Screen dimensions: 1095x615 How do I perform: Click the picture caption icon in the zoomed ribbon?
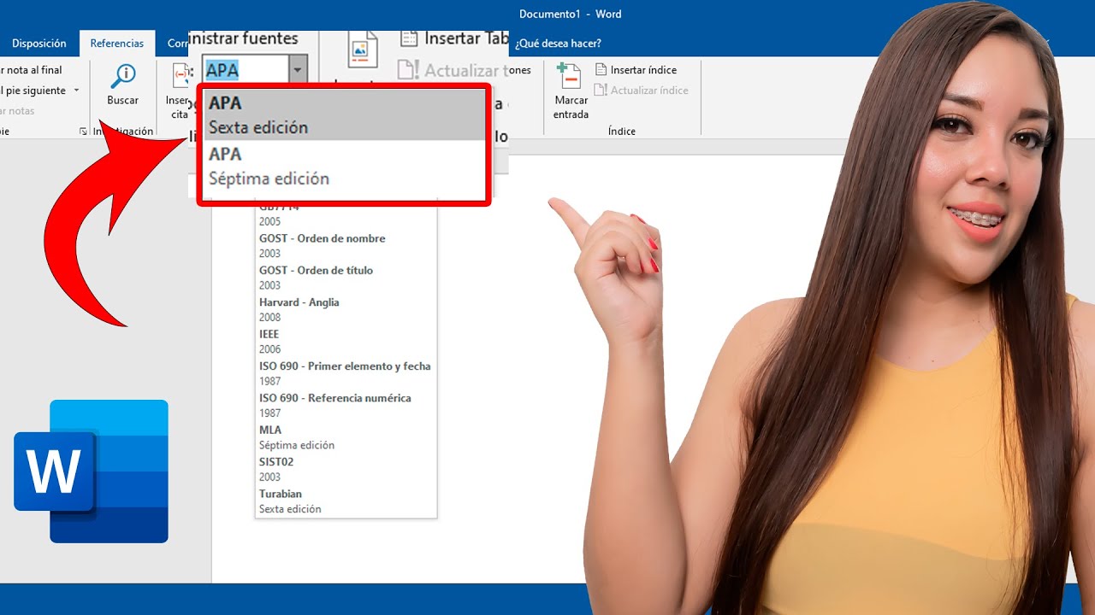[x=363, y=51]
